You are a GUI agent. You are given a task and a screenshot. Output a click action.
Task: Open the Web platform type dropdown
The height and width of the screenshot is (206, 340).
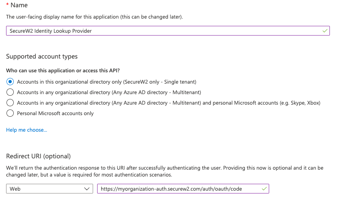pyautogui.click(x=49, y=189)
